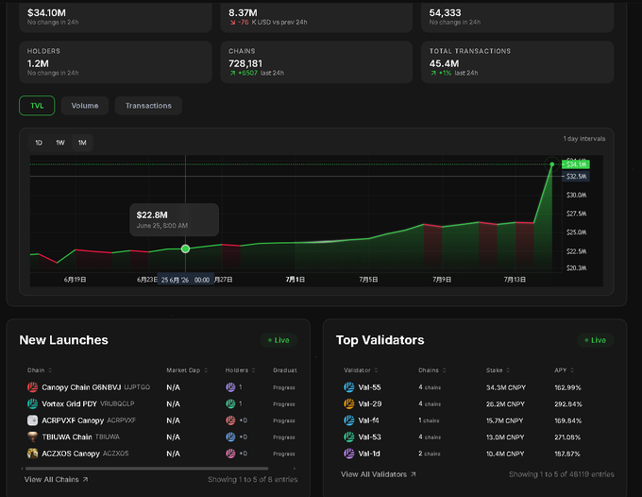Set chart range to 1D
Screen dimensions: 642x497
click(39, 143)
